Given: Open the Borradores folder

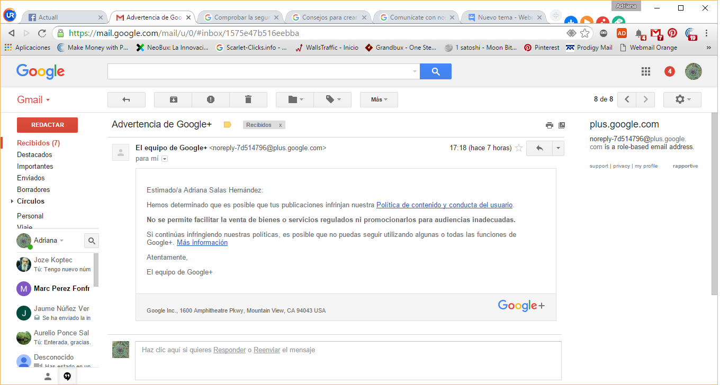Looking at the screenshot, I should [x=33, y=190].
